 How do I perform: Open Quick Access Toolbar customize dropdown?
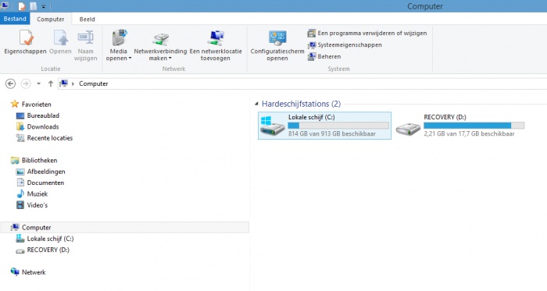pyautogui.click(x=43, y=6)
